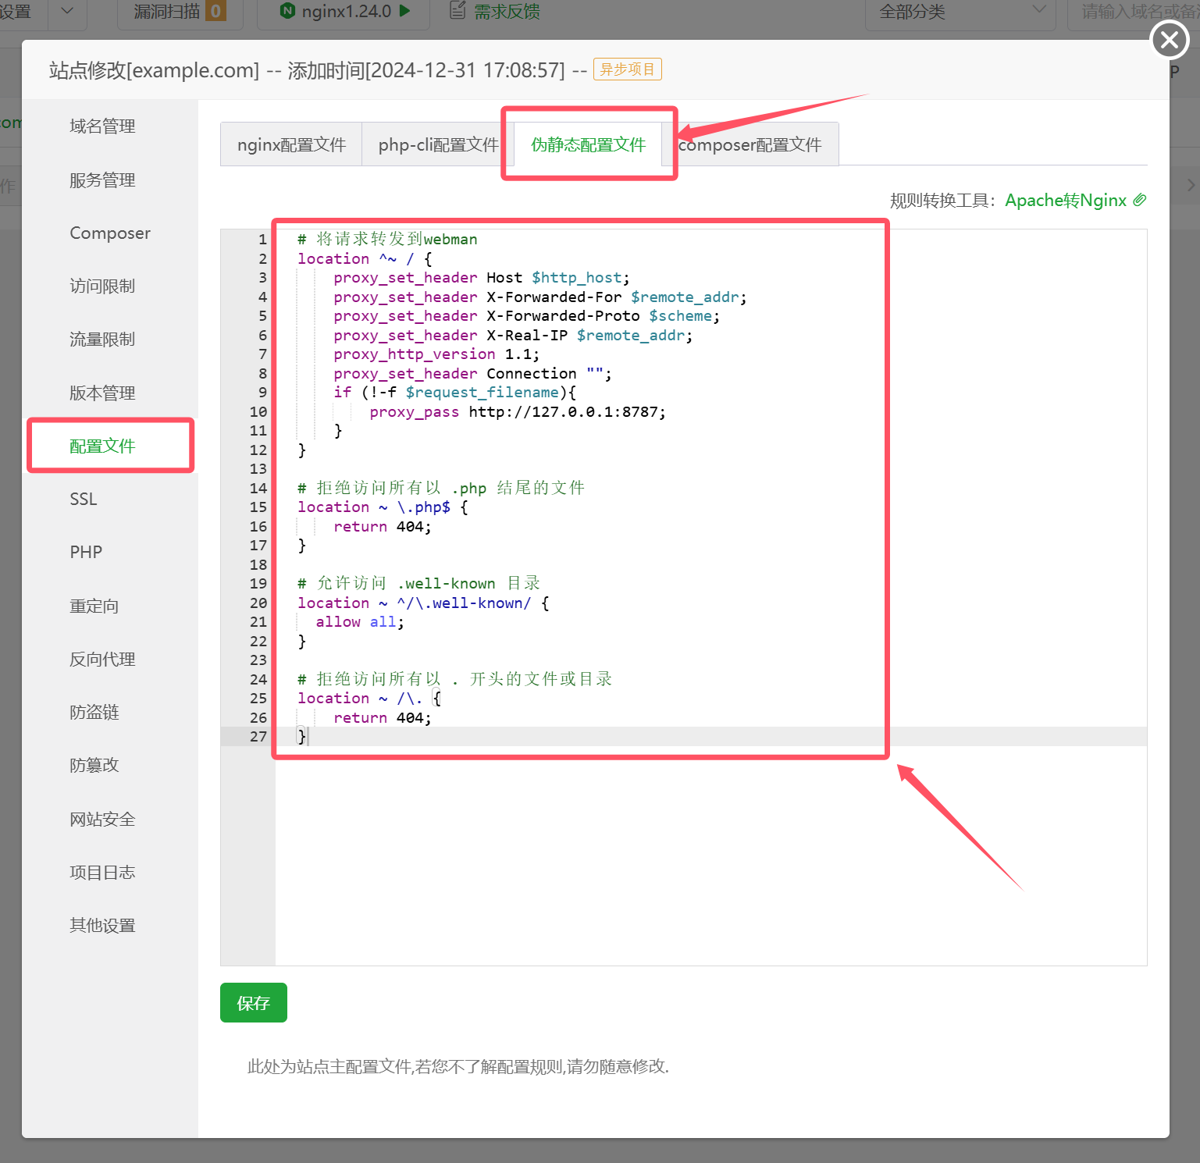Click the comment line '# 将请求转发到webman'
The image size is (1200, 1163).
pyautogui.click(x=387, y=240)
